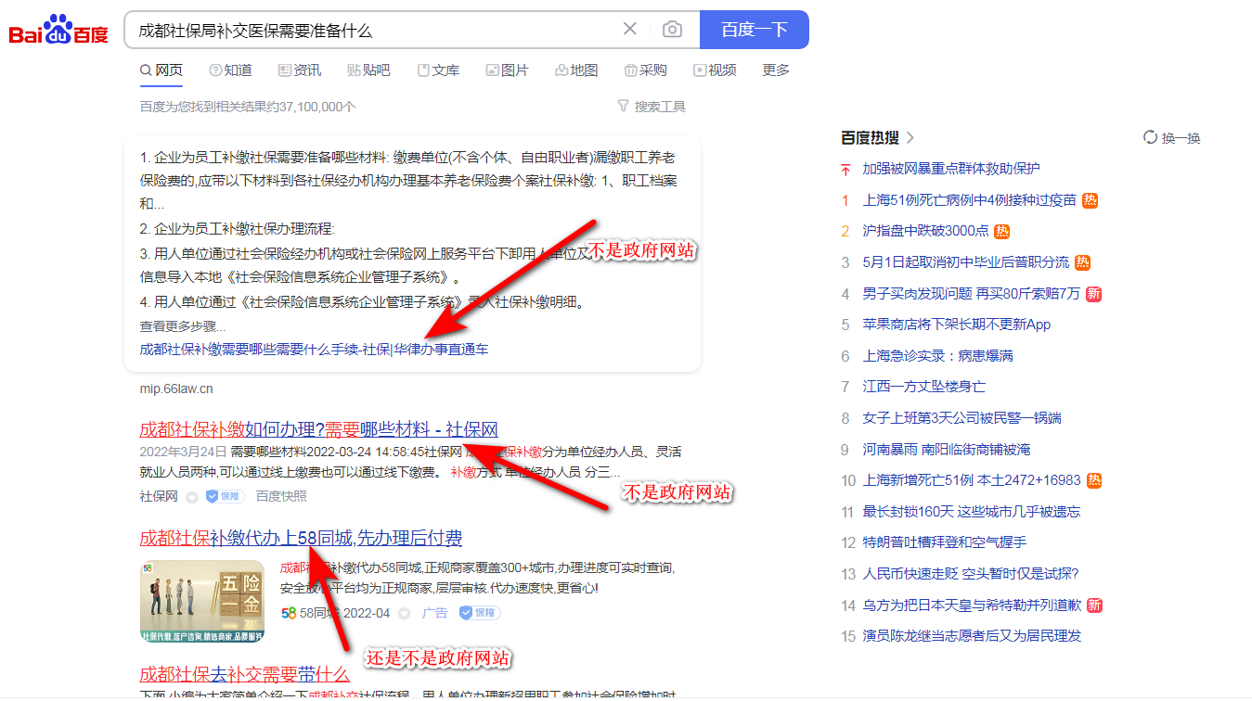Image resolution: width=1252 pixels, height=701 pixels.
Task: Click the 热 badge beside 沪指盘中跌破3000点
Action: click(x=1002, y=231)
